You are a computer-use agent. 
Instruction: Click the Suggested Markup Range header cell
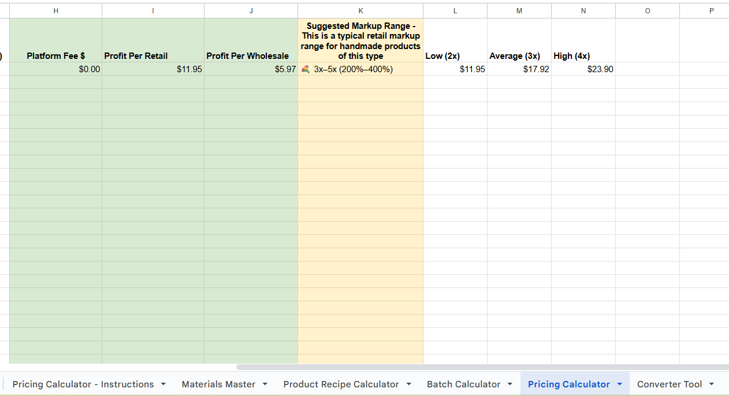pos(360,40)
